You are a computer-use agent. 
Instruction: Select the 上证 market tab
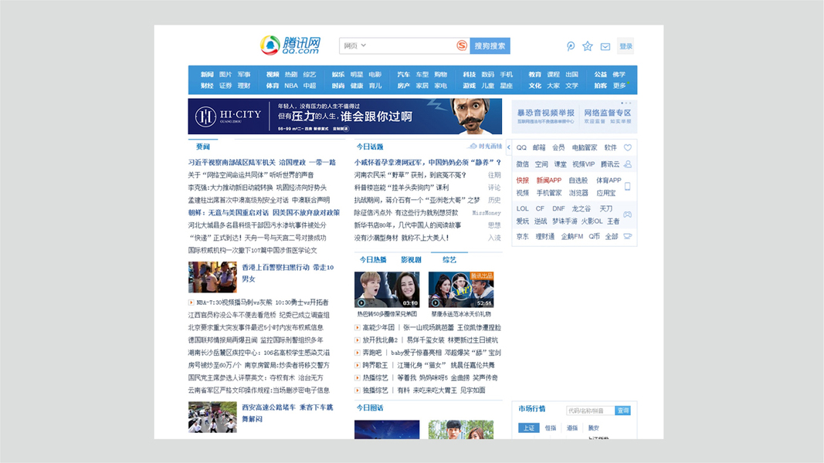click(529, 428)
